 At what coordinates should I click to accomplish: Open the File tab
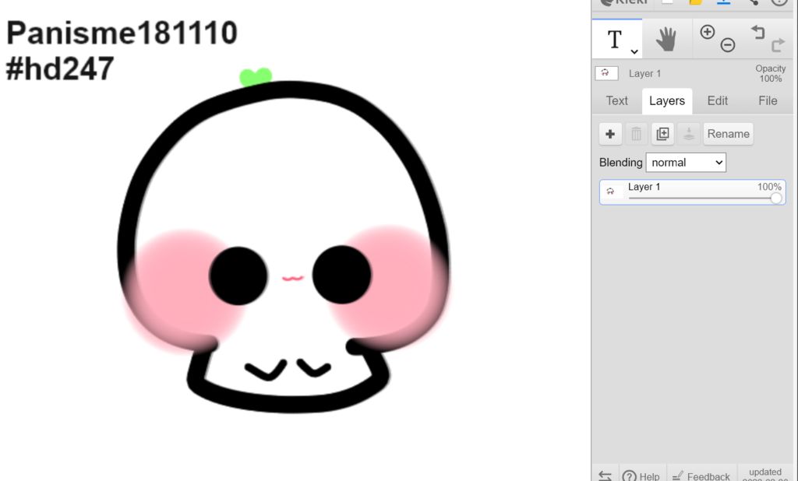(x=768, y=100)
